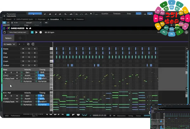190x129 pixels.
Task: Switch to 6 - Presence tab
Action: click(x=79, y=20)
